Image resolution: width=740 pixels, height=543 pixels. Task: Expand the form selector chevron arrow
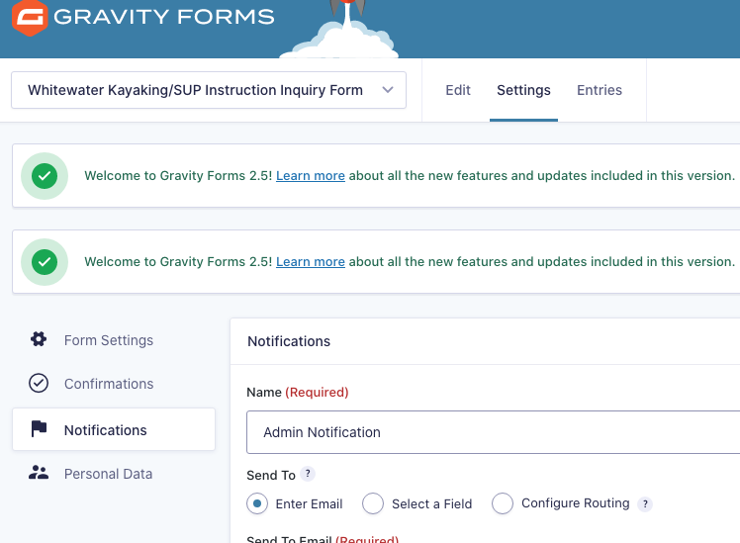click(x=388, y=90)
